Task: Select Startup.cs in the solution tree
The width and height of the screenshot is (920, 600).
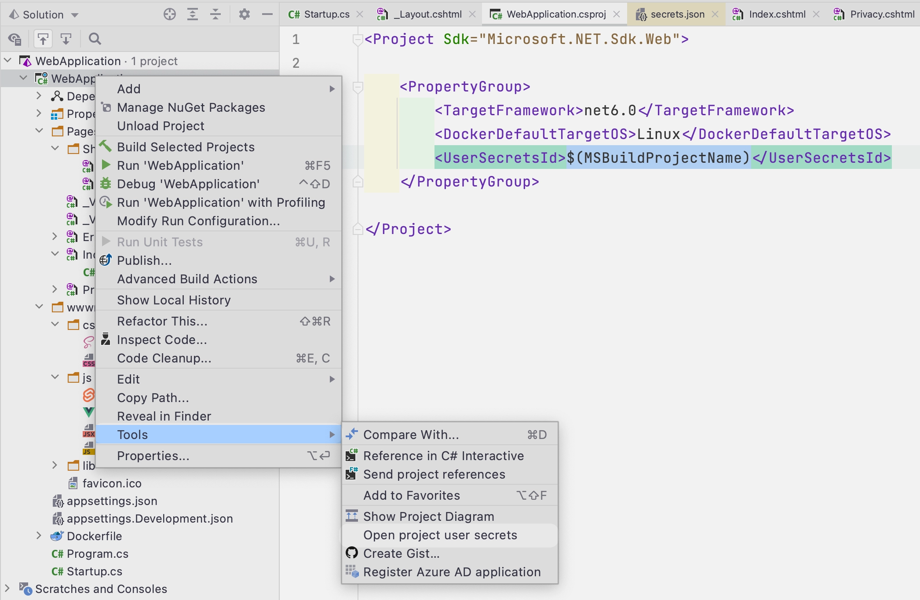Action: pos(95,571)
